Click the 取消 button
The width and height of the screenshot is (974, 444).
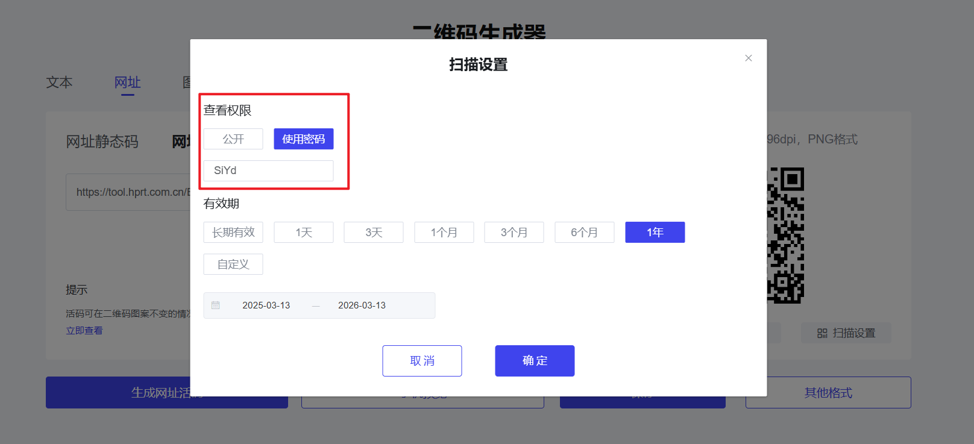click(422, 361)
